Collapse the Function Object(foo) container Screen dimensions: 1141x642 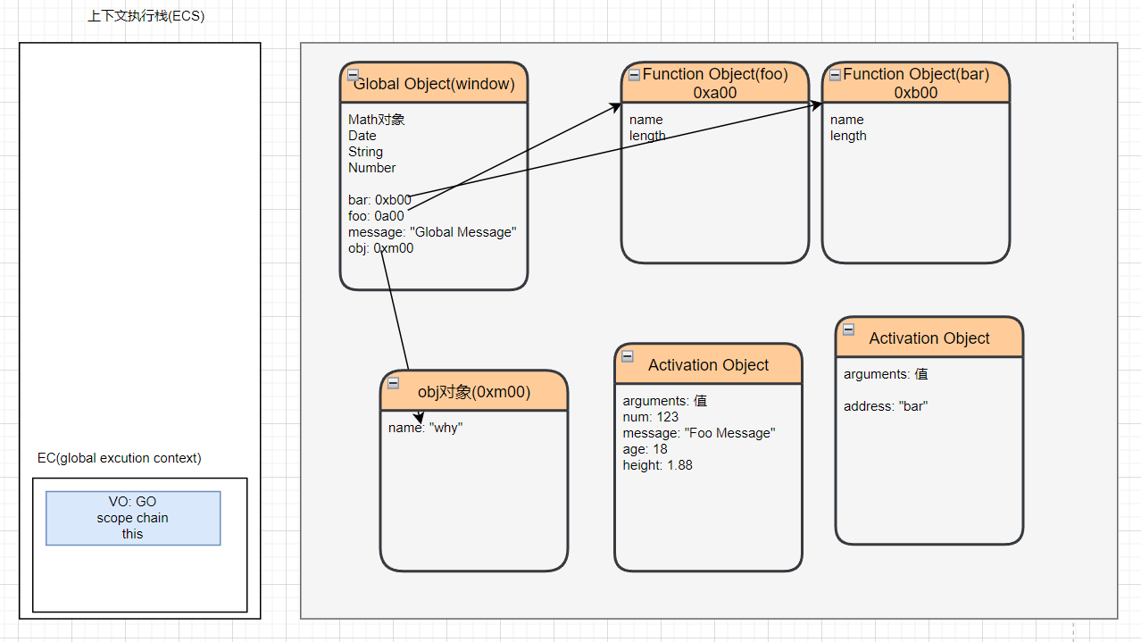[x=634, y=75]
